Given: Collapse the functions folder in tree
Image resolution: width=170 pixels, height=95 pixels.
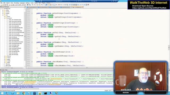Looking at the screenshot, I should (x=5, y=18).
